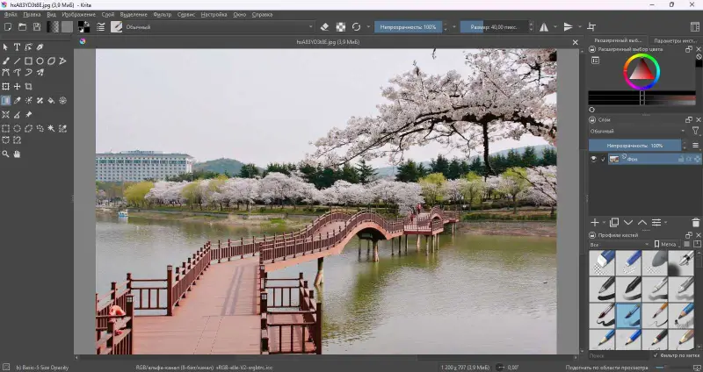Activate the Move tool
This screenshot has height=372, width=703.
pos(17,86)
